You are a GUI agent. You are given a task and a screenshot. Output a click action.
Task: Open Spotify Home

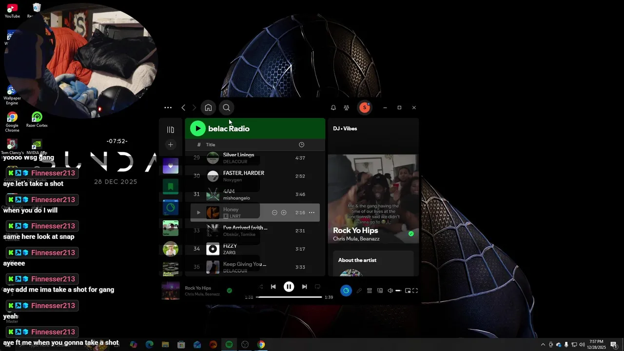(208, 108)
